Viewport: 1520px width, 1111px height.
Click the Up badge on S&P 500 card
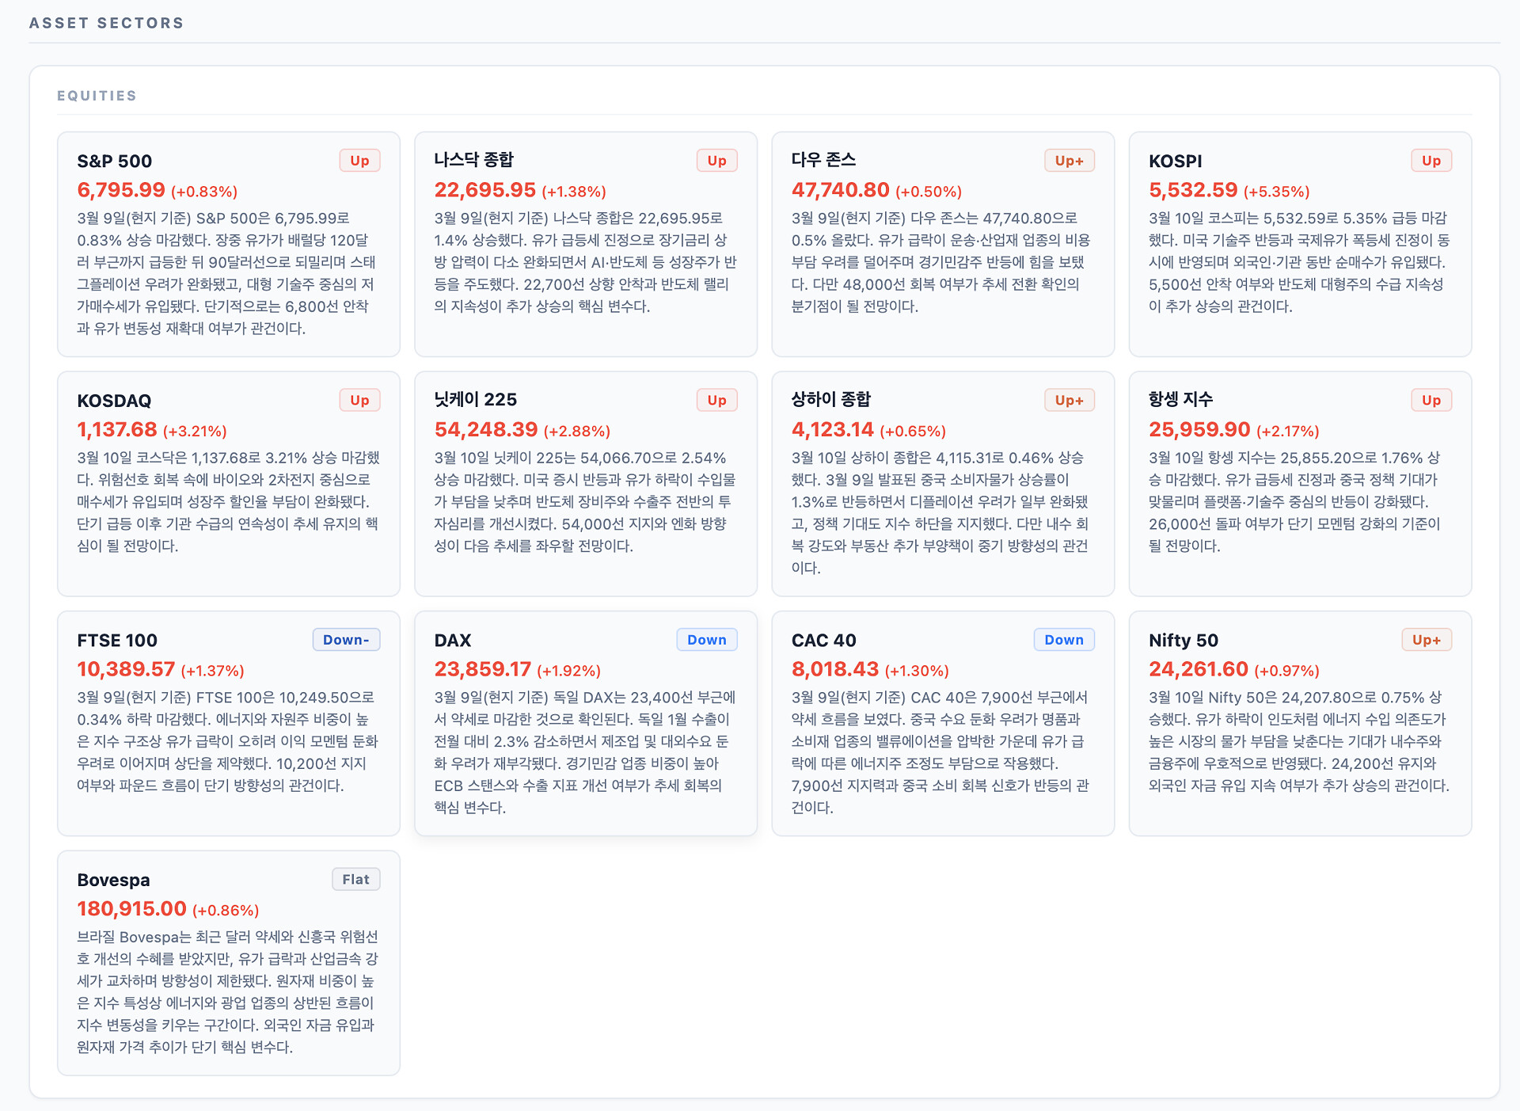click(x=359, y=161)
